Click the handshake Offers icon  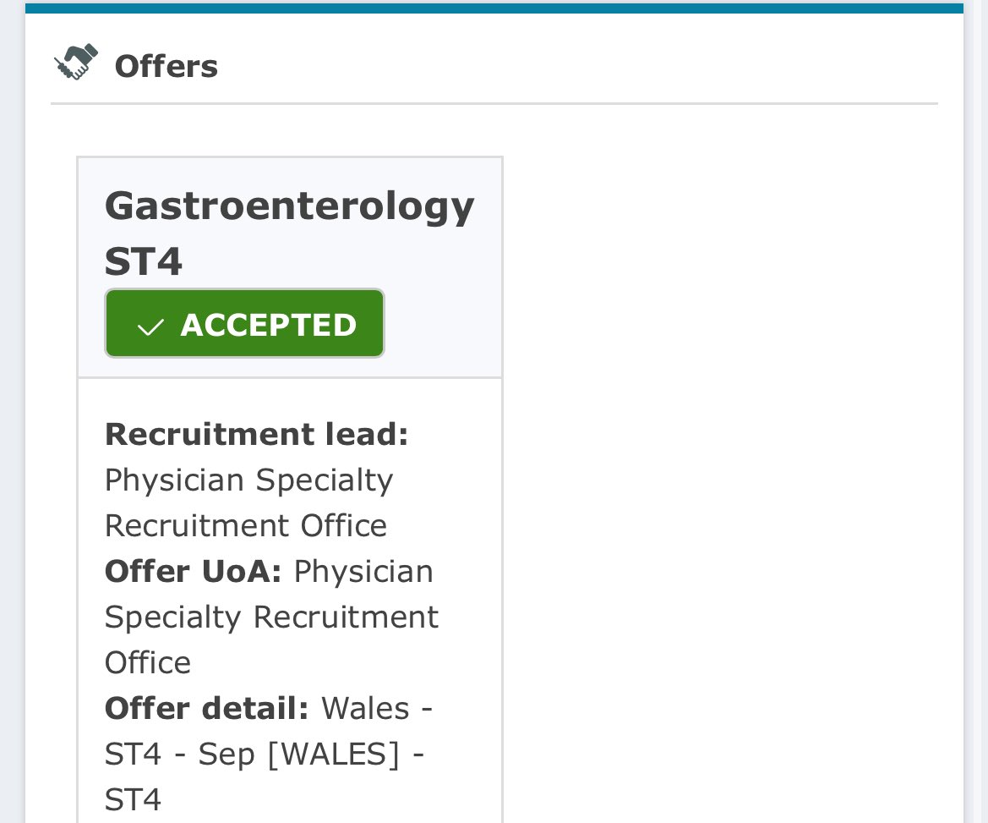pyautogui.click(x=75, y=62)
